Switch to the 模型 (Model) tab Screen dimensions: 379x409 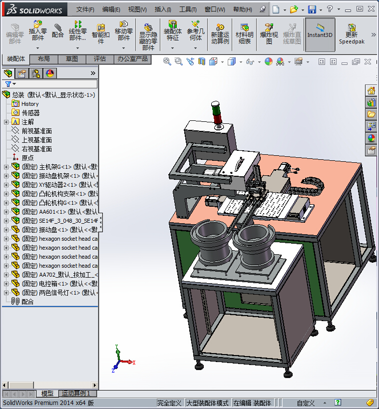pyautogui.click(x=47, y=394)
